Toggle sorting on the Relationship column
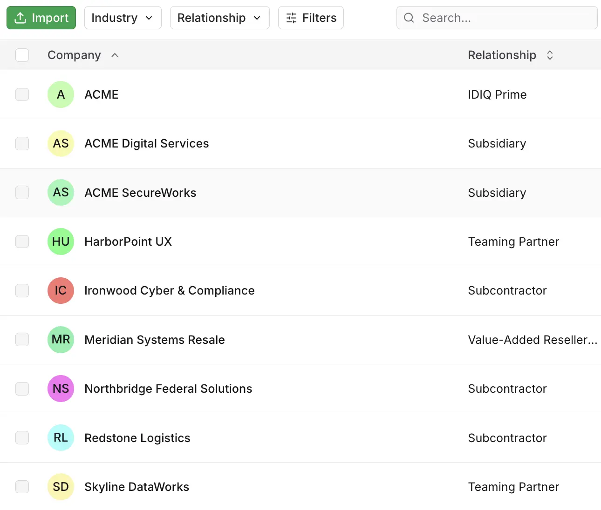 550,55
